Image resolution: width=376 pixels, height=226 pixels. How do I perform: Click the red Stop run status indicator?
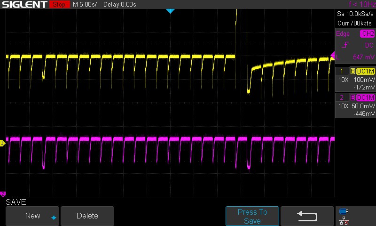[60, 4]
